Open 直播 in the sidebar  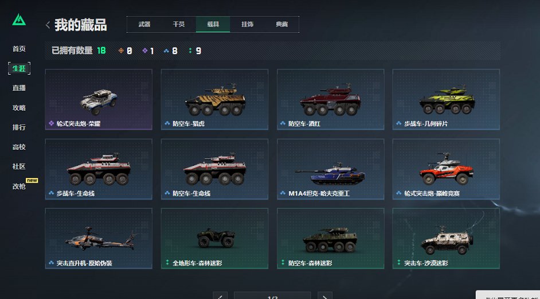click(19, 88)
